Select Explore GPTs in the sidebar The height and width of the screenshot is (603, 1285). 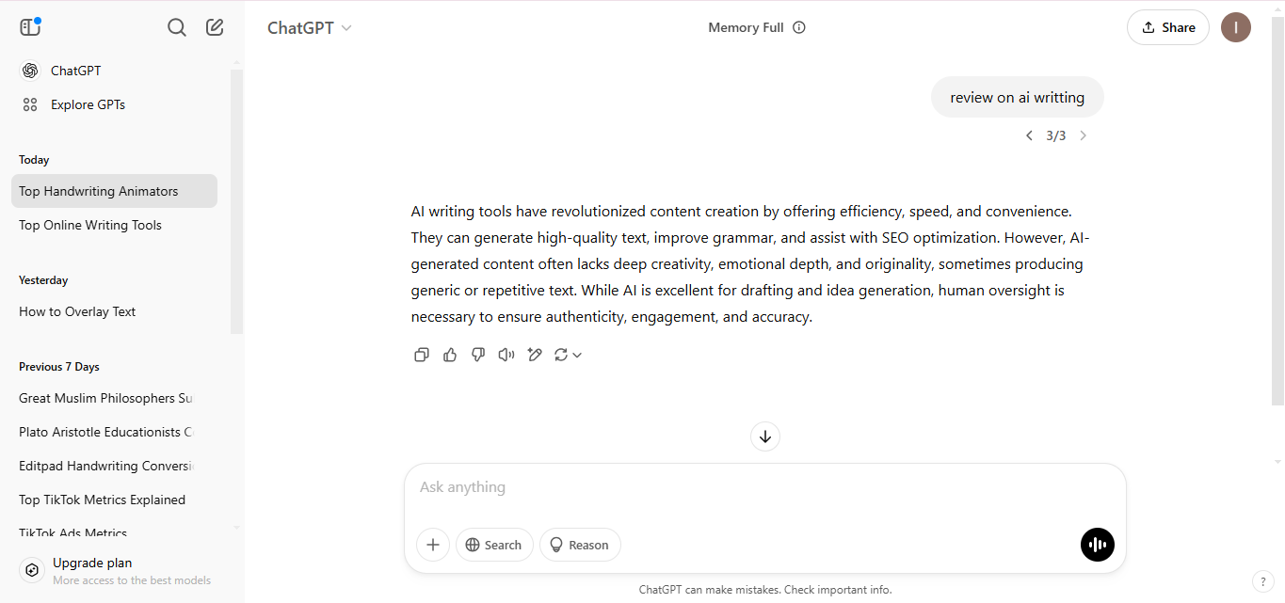pyautogui.click(x=88, y=104)
